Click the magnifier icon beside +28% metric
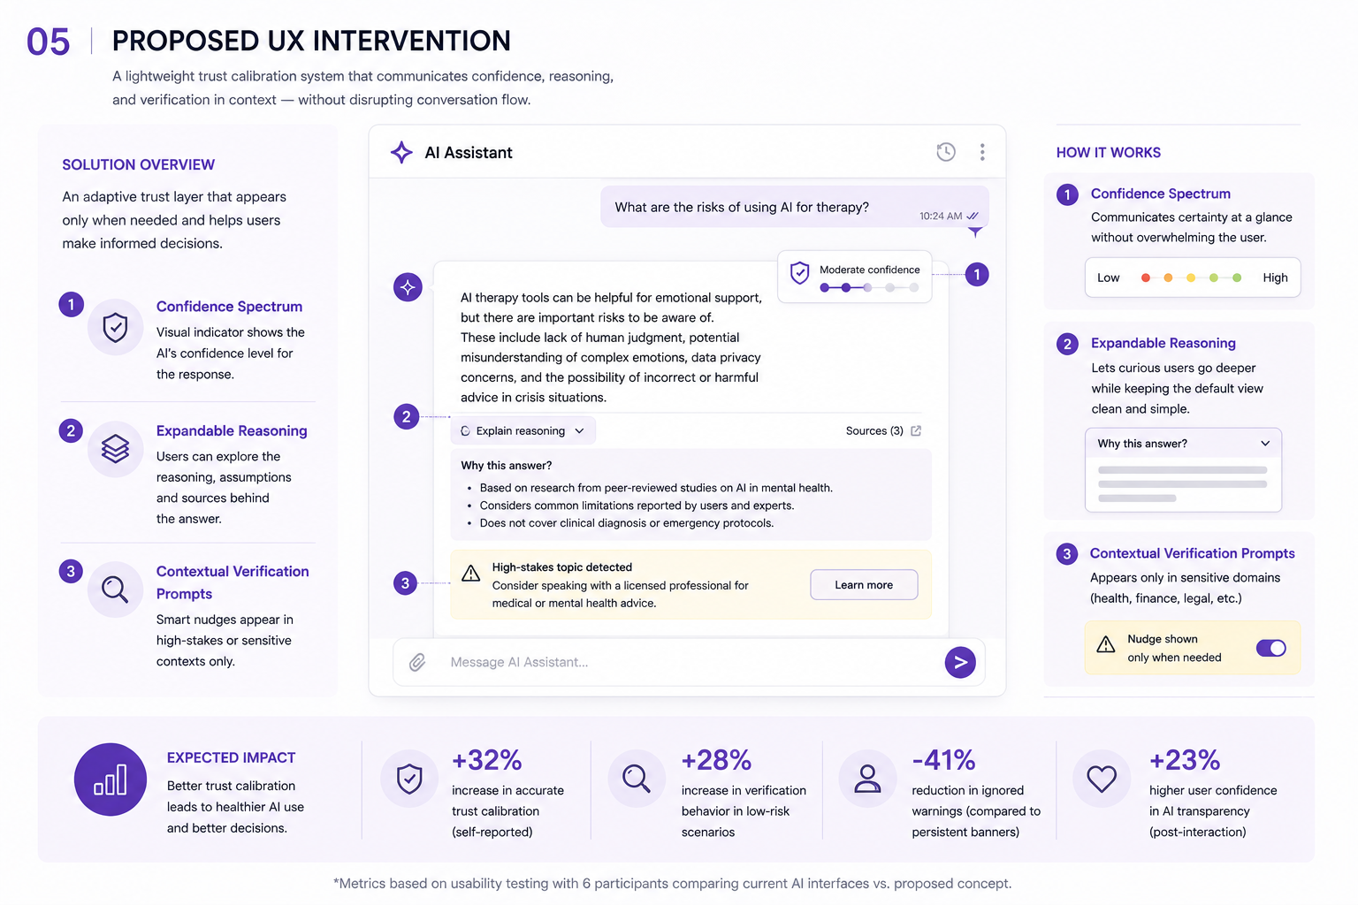 pyautogui.click(x=637, y=779)
